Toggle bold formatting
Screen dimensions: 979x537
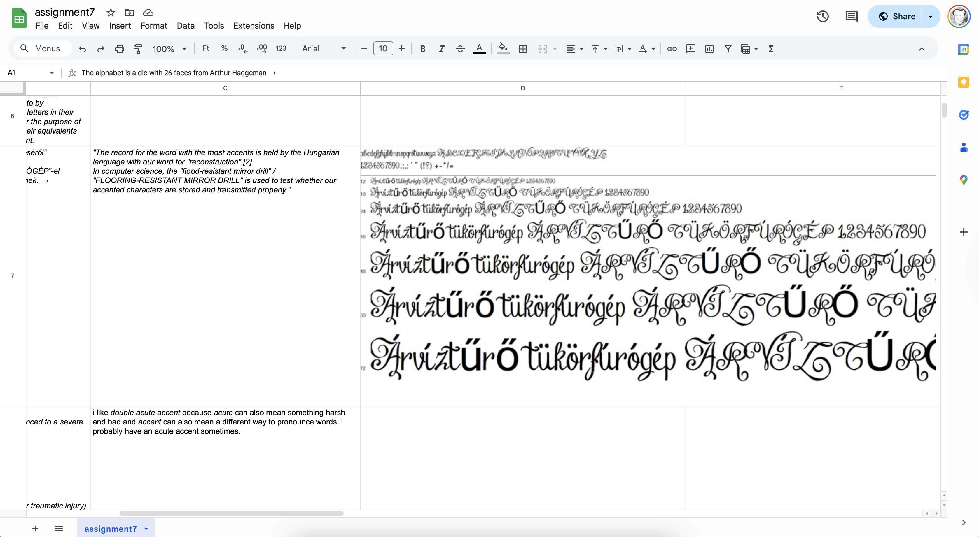[x=422, y=49]
